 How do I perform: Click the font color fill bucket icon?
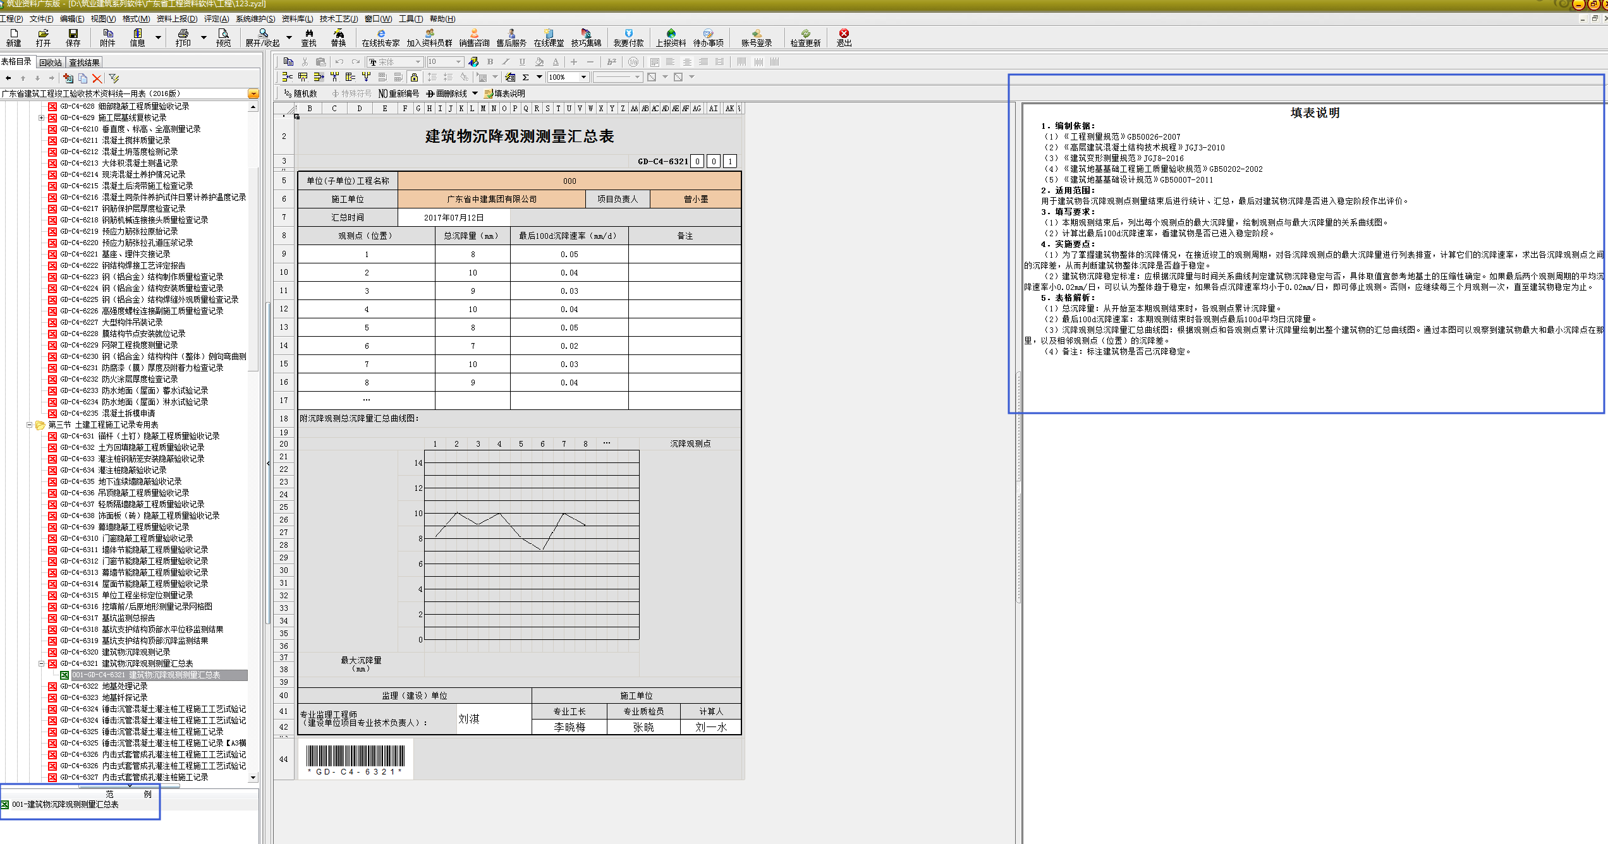[x=539, y=61]
